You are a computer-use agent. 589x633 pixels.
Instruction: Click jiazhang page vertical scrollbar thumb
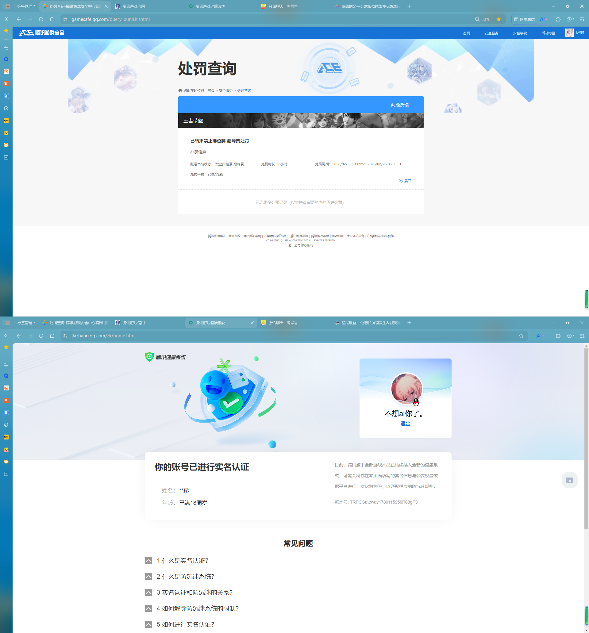pyautogui.click(x=586, y=439)
